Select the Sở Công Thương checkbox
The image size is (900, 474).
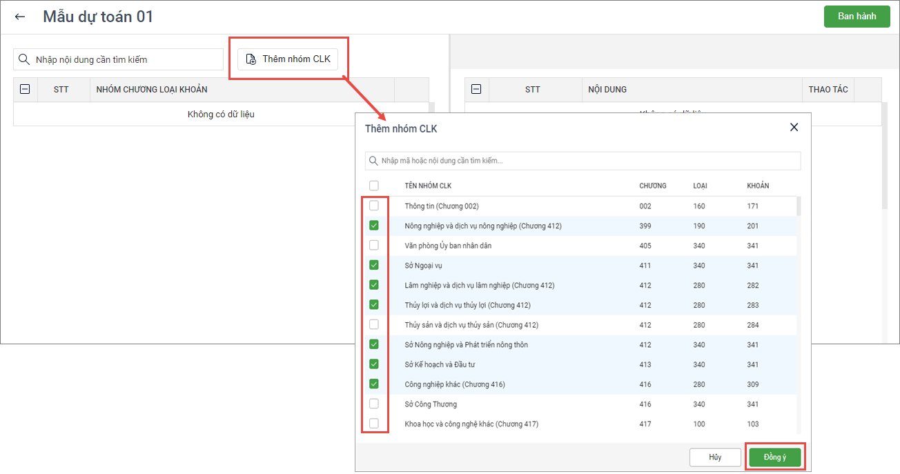(374, 404)
